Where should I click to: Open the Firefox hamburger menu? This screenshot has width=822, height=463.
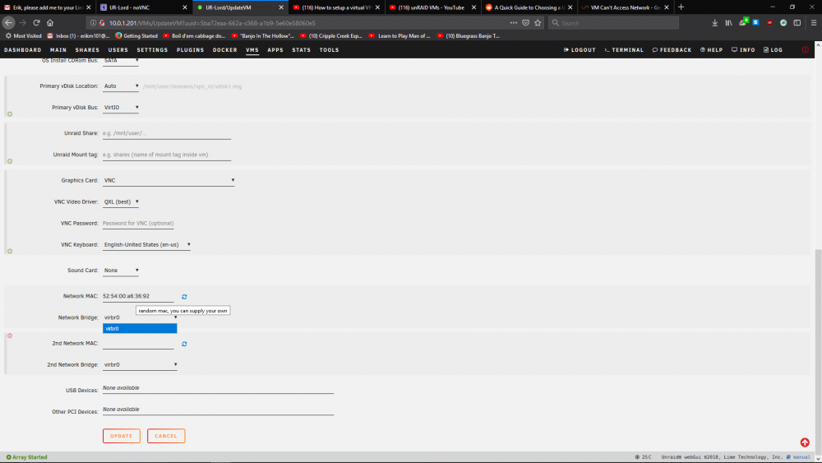click(814, 22)
